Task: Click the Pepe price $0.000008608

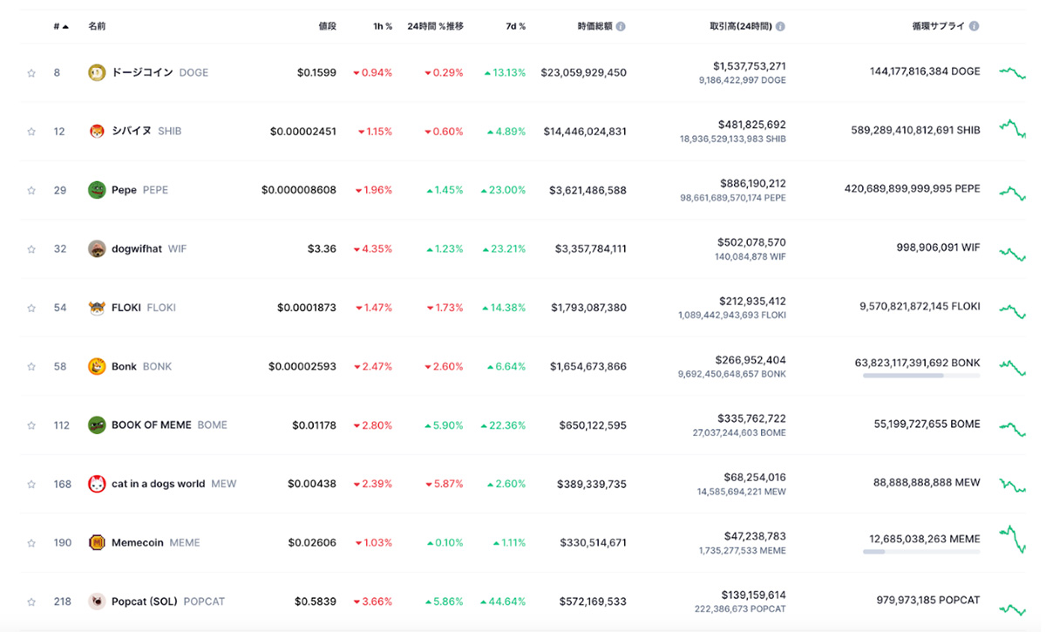Action: 299,190
